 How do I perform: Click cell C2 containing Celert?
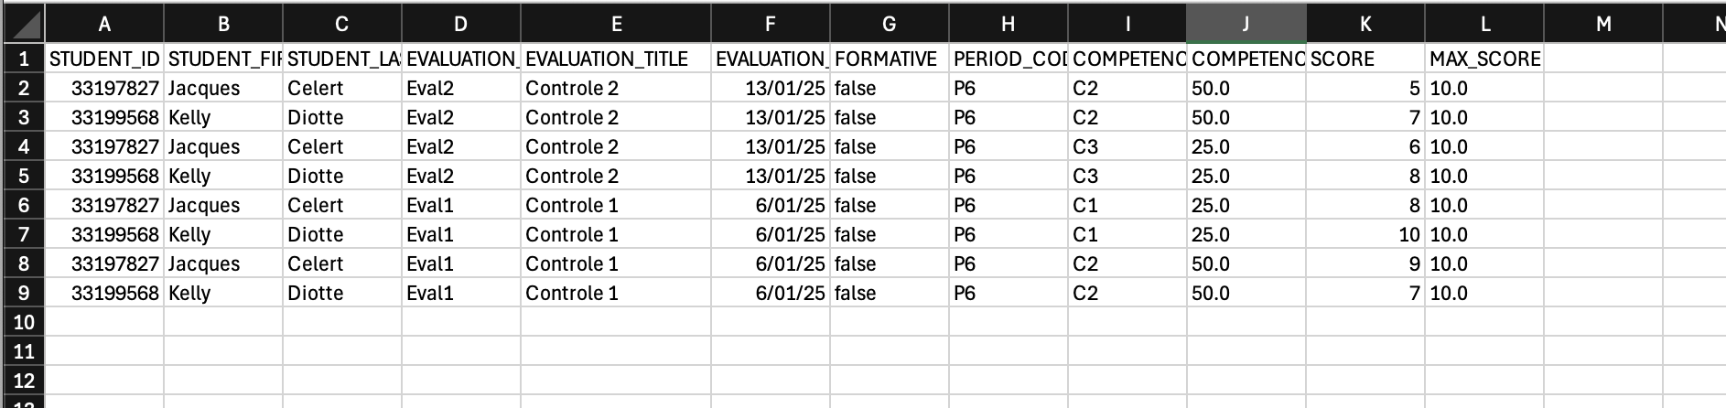point(341,89)
